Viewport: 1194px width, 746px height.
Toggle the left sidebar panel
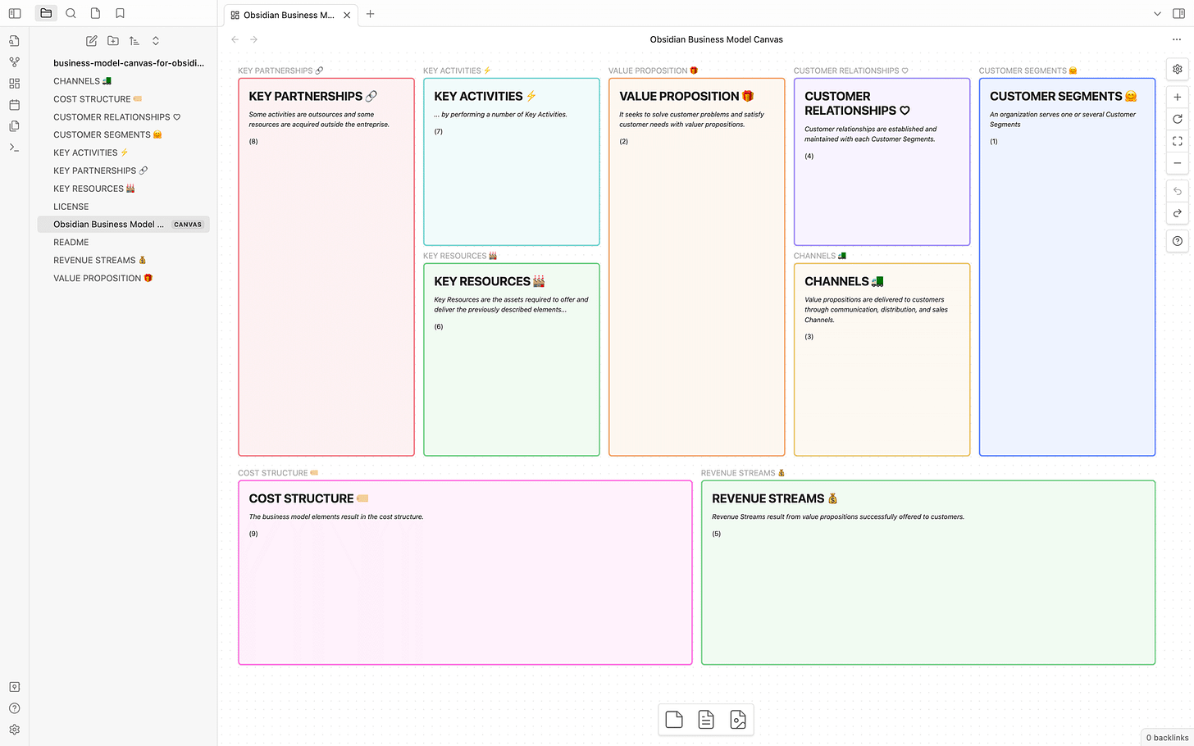click(13, 13)
